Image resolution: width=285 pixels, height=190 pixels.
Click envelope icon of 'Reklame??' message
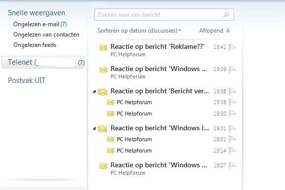[103, 48]
